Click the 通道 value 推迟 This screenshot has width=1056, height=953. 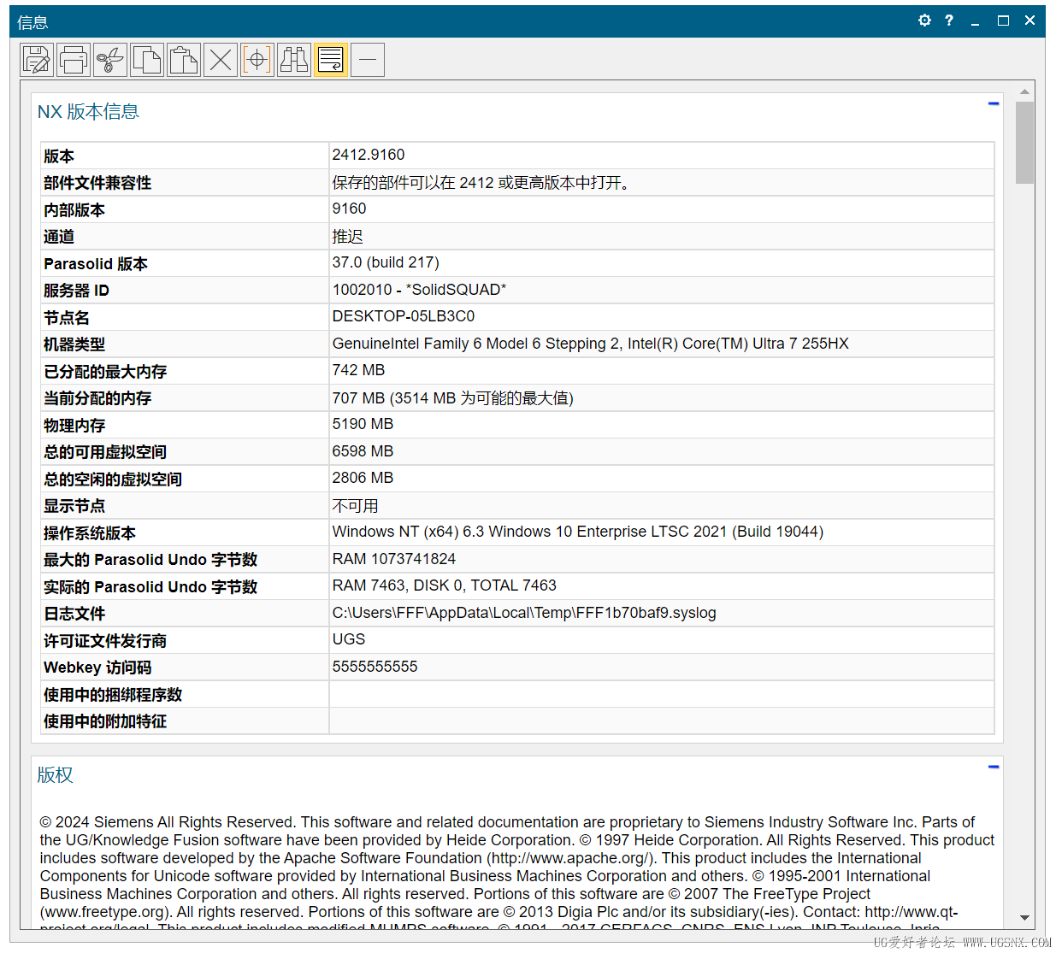tap(347, 237)
